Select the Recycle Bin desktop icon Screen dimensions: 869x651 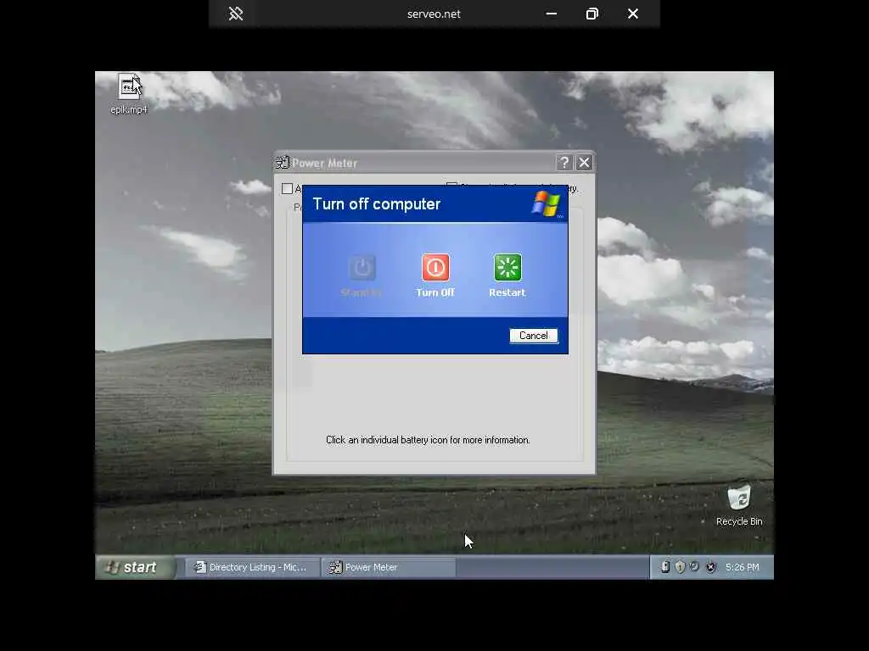click(739, 505)
